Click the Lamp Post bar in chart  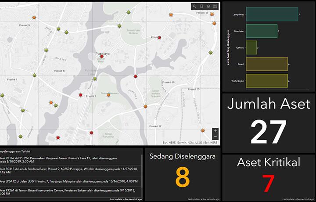pos(272,14)
